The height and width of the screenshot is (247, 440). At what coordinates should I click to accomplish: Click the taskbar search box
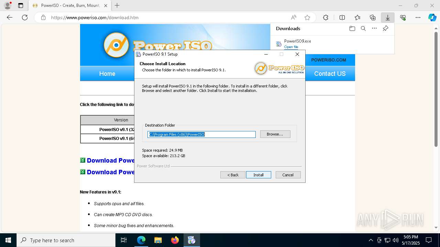pos(66,240)
